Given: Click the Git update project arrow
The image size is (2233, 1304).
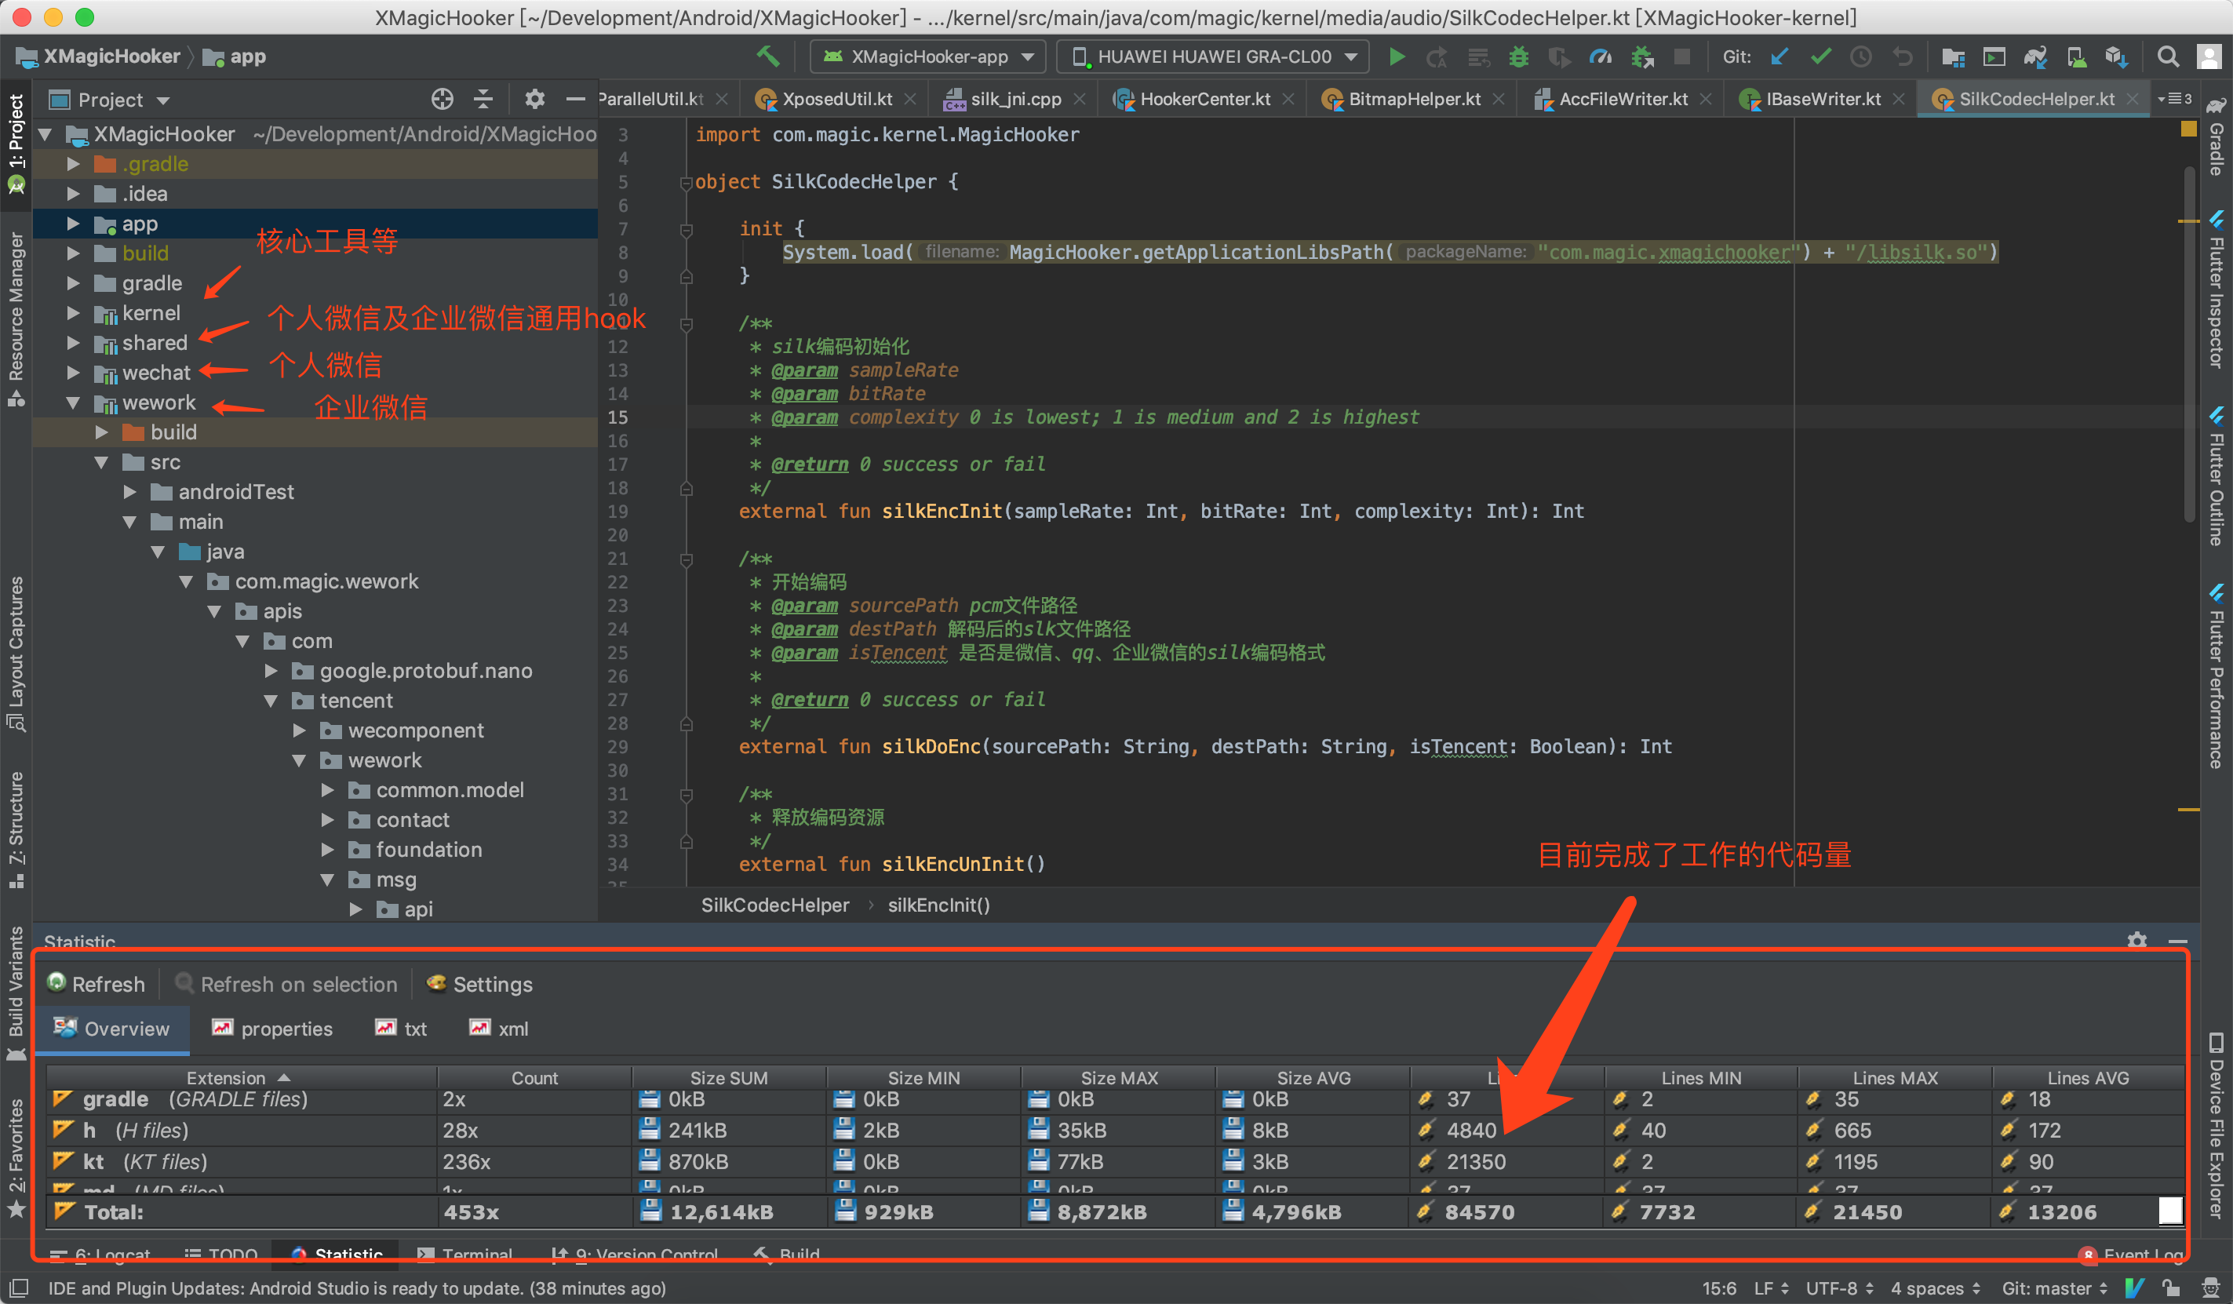Looking at the screenshot, I should click(x=1779, y=56).
